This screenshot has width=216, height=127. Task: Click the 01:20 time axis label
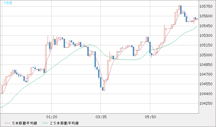pos(52,117)
